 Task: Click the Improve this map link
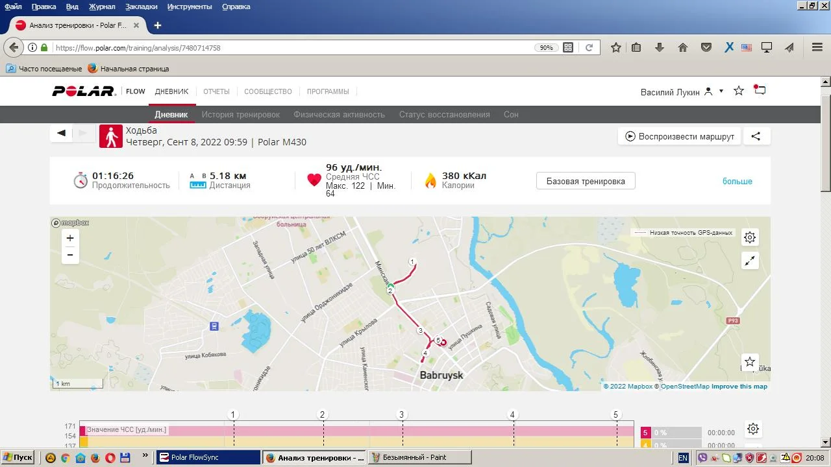(x=739, y=387)
